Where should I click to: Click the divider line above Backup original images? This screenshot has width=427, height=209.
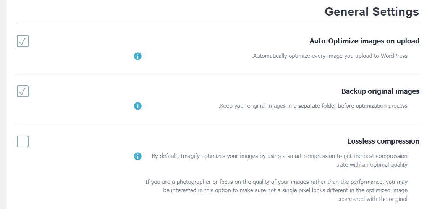218,73
